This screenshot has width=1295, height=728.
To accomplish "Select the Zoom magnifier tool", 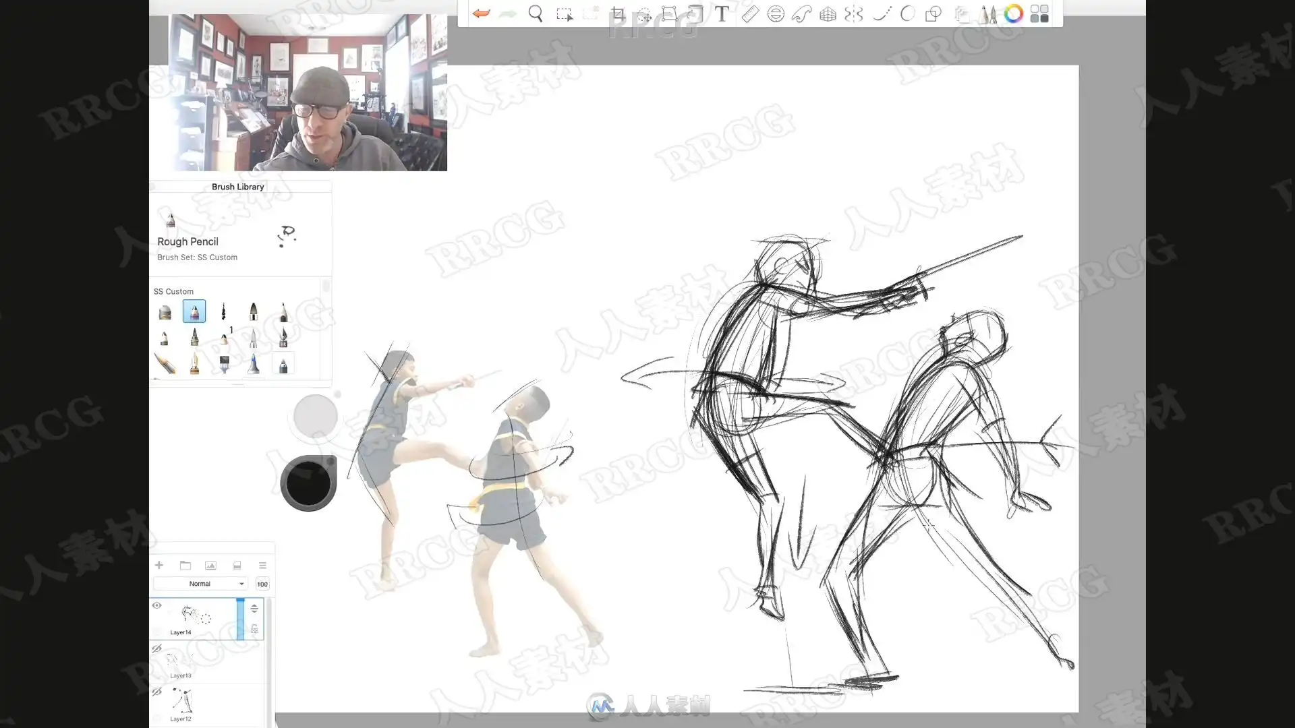I will 536,13.
